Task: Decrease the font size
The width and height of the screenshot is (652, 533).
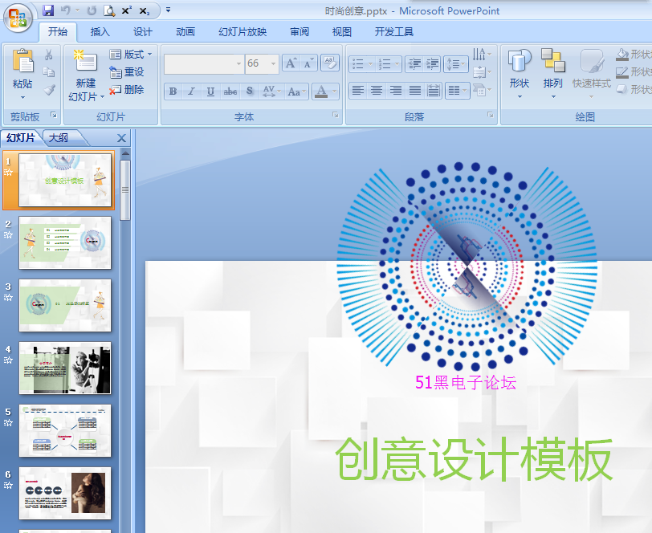Action: pos(308,63)
